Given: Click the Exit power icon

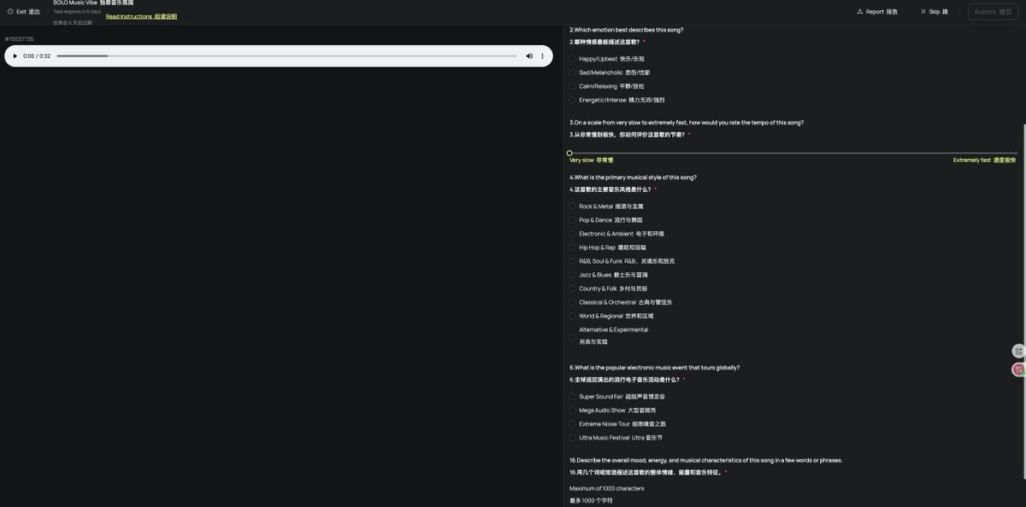Looking at the screenshot, I should (x=10, y=12).
